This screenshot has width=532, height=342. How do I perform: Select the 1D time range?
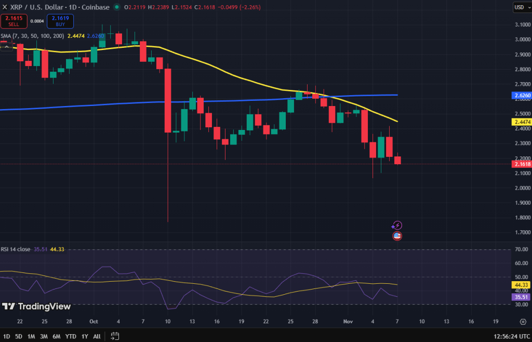coord(6,336)
